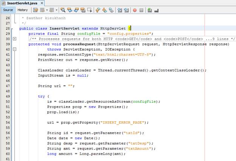Find the next occurrence

(x=76, y=10)
